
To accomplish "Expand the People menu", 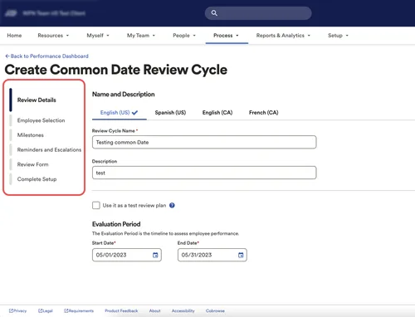I will (x=184, y=36).
